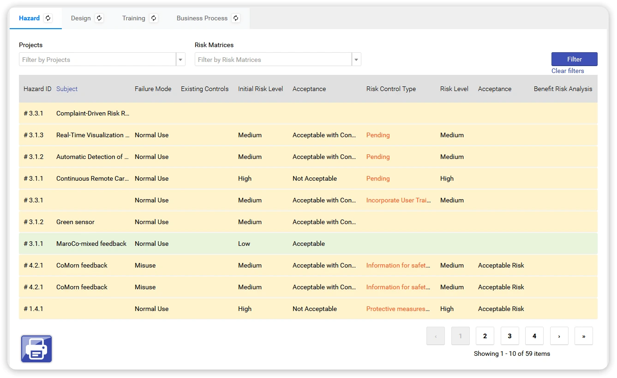Image resolution: width=617 pixels, height=378 pixels.
Task: Open the Protective measures risk control link
Action: point(398,309)
